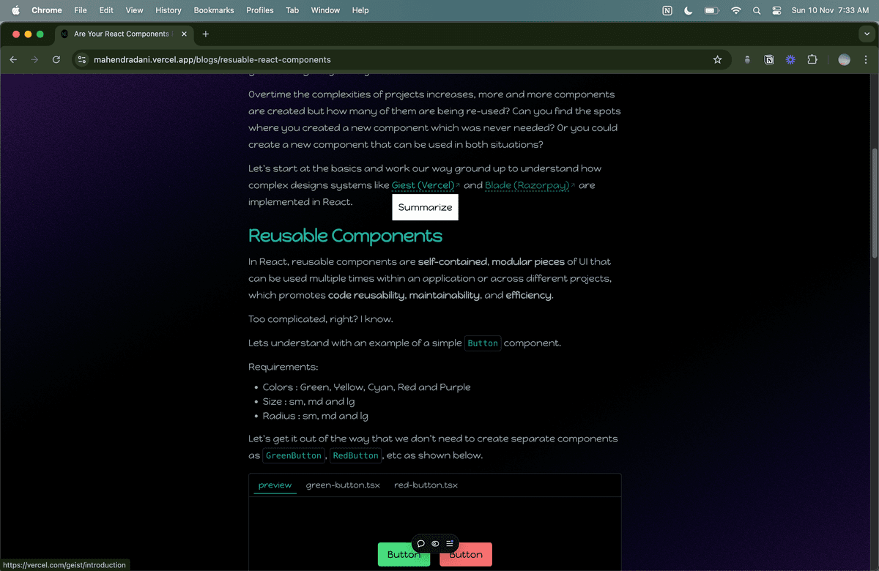The image size is (879, 571).
Task: Toggle the eye switch in the Vercel toolbar
Action: coord(435,544)
